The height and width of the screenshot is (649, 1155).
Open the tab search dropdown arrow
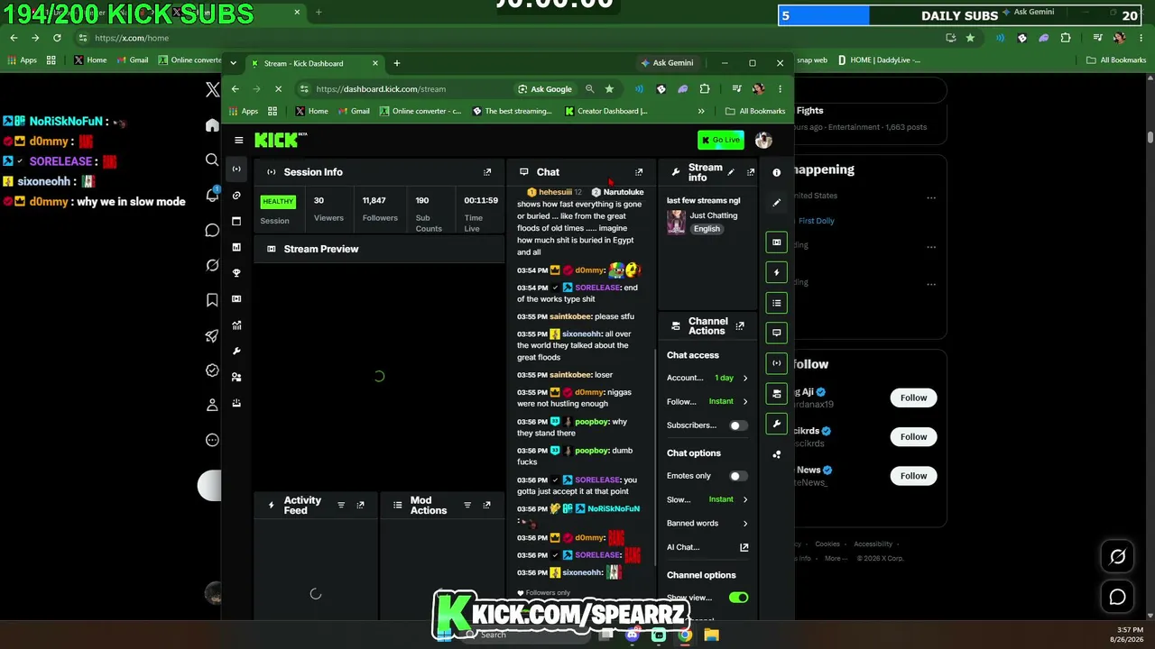(x=233, y=63)
